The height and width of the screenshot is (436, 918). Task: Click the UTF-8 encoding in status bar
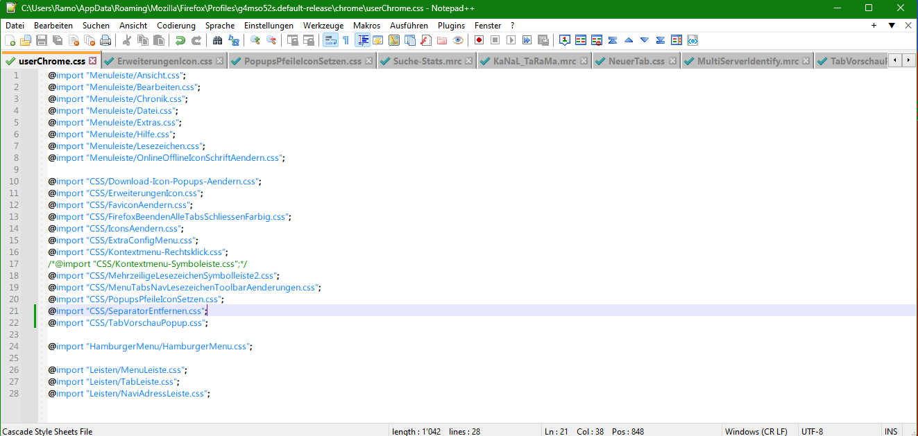tap(812, 431)
